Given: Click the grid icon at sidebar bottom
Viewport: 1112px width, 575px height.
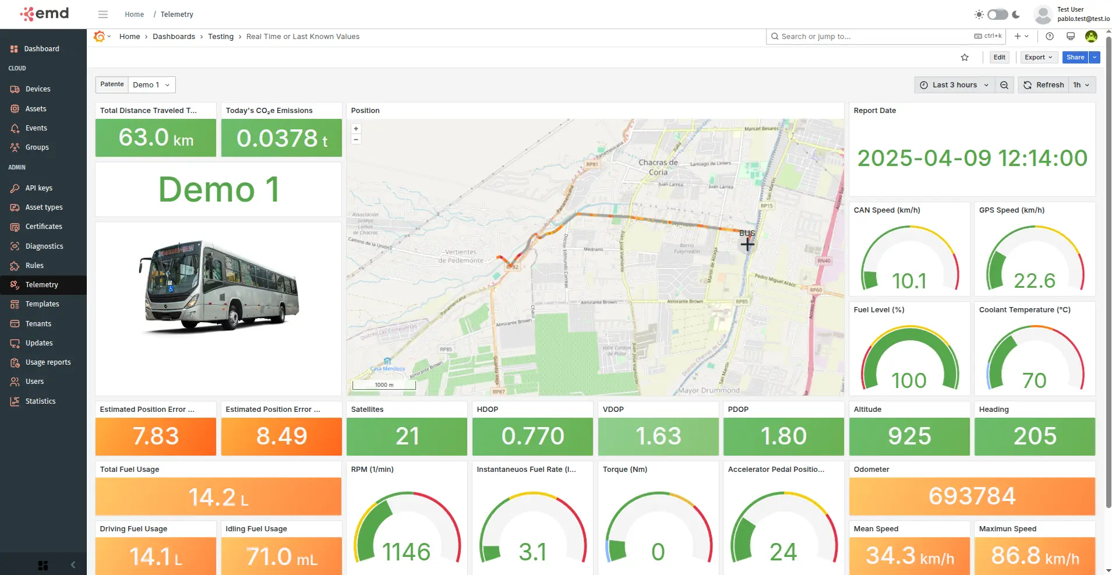Looking at the screenshot, I should tap(43, 565).
